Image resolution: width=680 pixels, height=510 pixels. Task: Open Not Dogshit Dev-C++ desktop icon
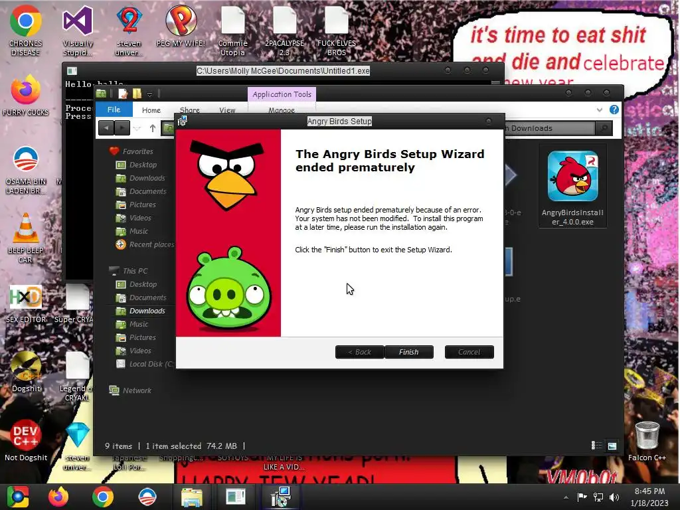pyautogui.click(x=26, y=440)
